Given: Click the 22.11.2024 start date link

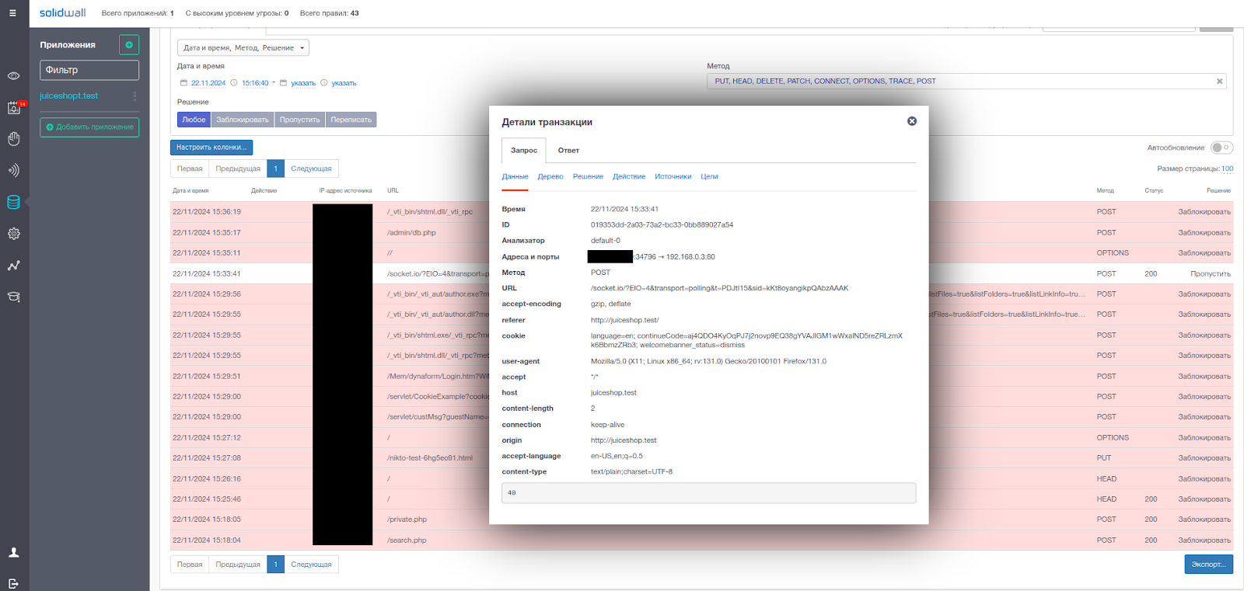Looking at the screenshot, I should click(208, 83).
